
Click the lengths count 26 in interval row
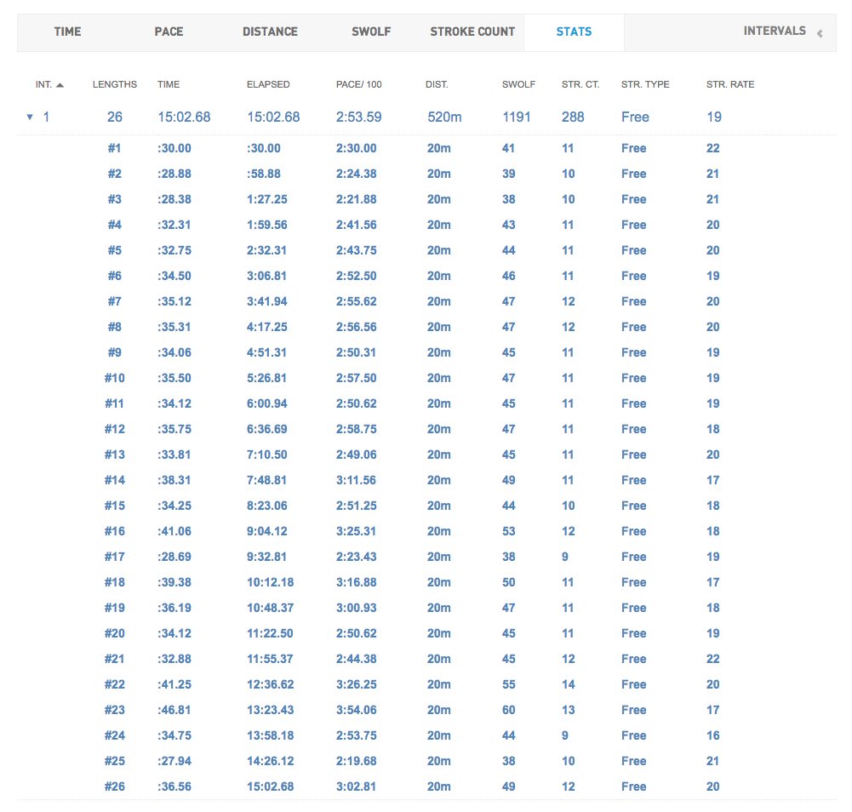(x=115, y=117)
